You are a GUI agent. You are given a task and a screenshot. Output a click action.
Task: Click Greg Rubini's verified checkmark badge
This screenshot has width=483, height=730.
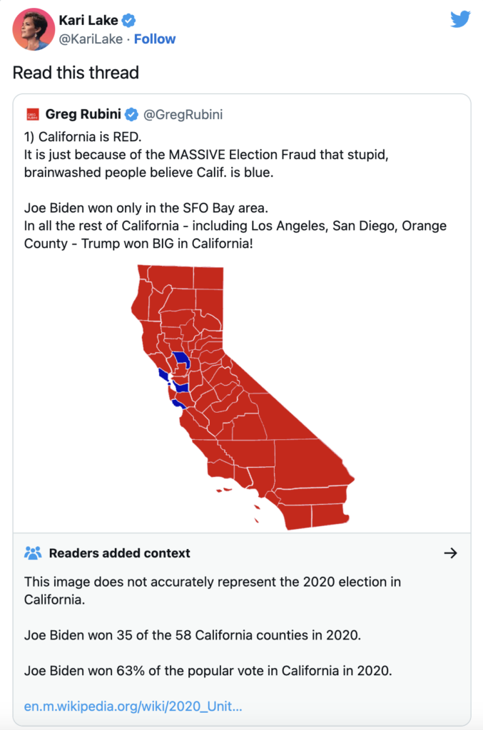tap(132, 115)
